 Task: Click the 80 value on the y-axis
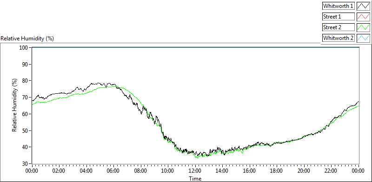[26, 81]
